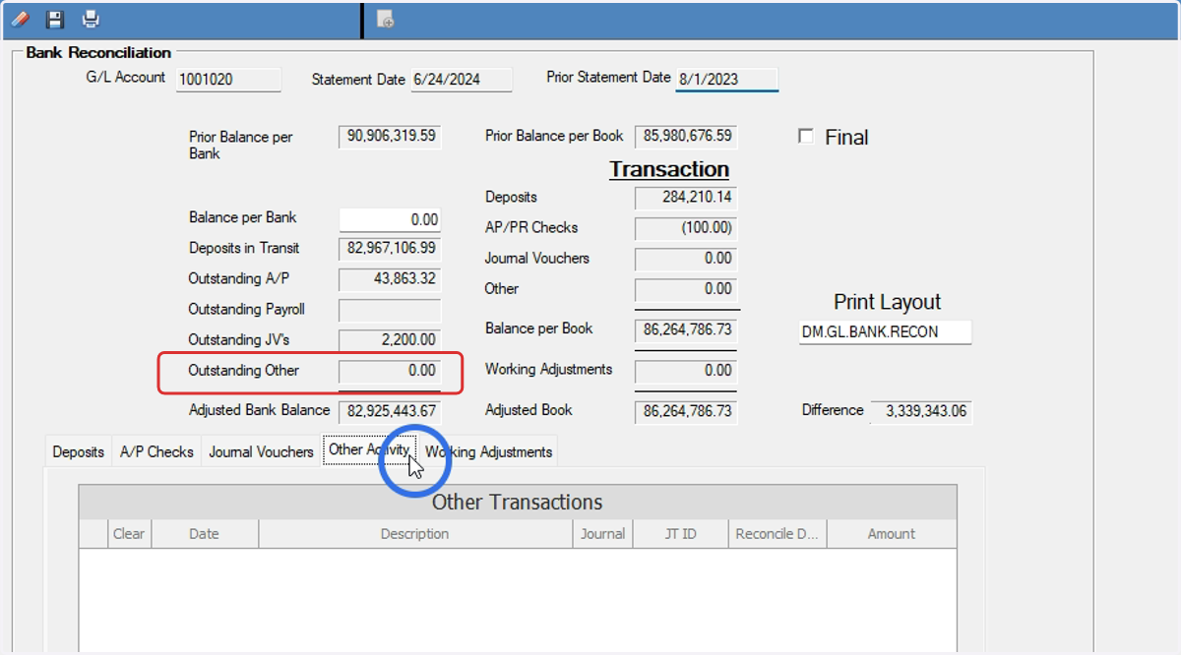
Task: Click Adjusted Bank Balance value 82,925,443.67
Action: click(x=390, y=411)
